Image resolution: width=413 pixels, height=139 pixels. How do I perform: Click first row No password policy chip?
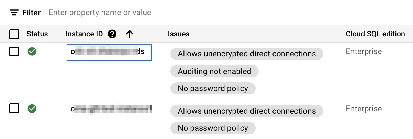click(213, 88)
